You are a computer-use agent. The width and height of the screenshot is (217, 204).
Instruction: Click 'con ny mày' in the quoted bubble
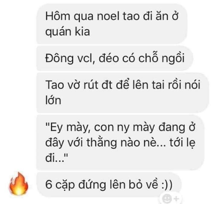click(x=124, y=128)
